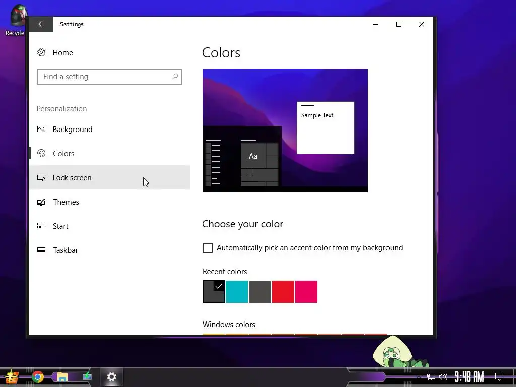Open the Taskbar personalization page
The height and width of the screenshot is (387, 516).
coord(110,250)
